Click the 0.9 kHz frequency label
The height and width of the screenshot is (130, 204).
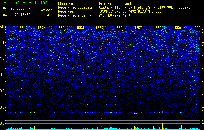coord(3,75)
